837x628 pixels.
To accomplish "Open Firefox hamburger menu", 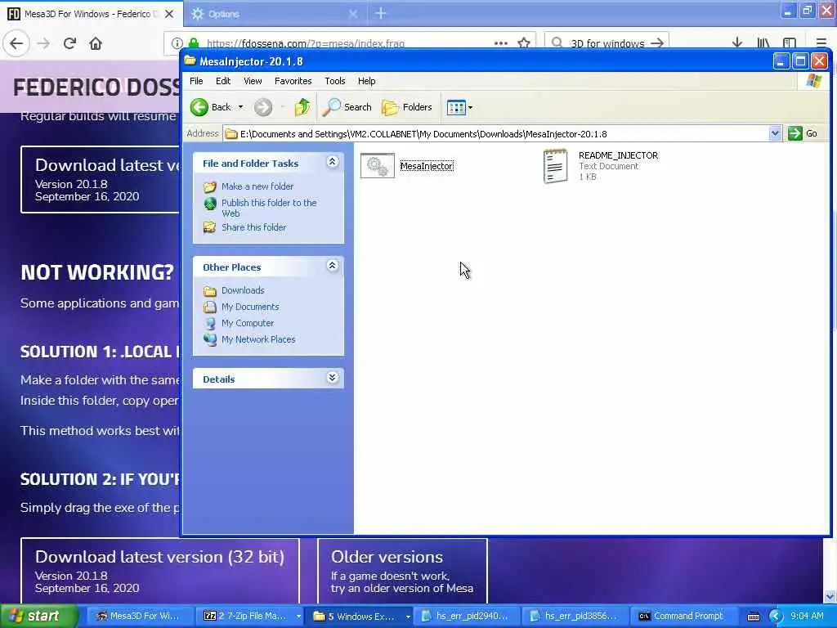I will click(x=821, y=43).
